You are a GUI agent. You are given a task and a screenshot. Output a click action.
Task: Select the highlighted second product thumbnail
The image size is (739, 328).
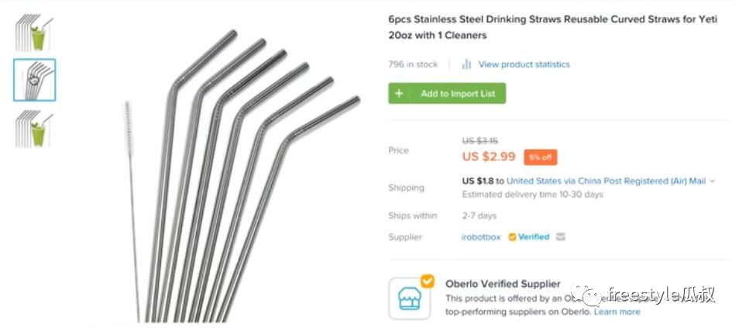(34, 80)
